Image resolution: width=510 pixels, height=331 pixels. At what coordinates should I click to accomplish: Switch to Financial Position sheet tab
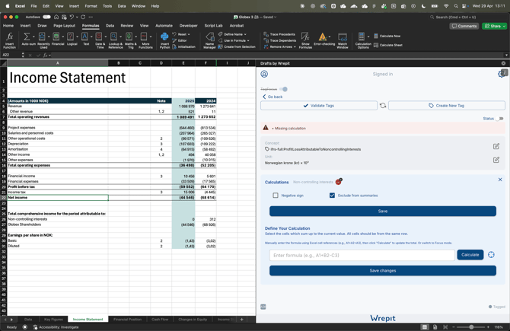[128, 320]
